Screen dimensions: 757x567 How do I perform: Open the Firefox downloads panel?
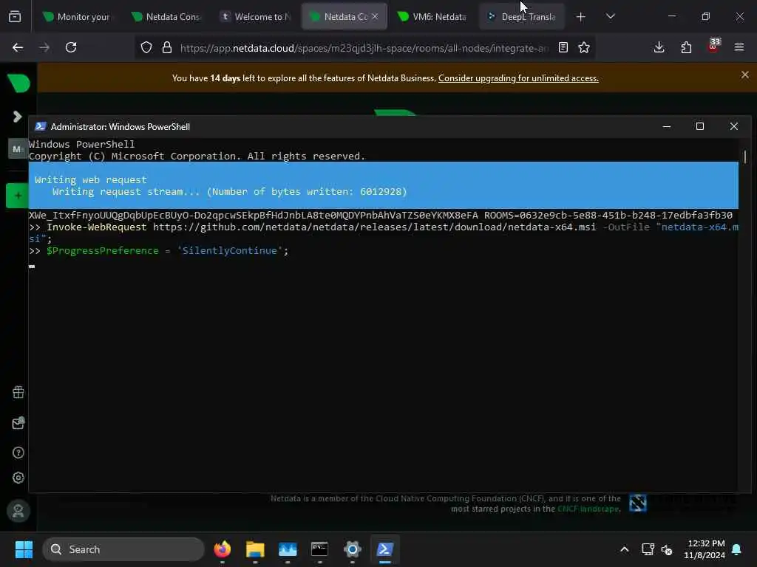pyautogui.click(x=659, y=47)
